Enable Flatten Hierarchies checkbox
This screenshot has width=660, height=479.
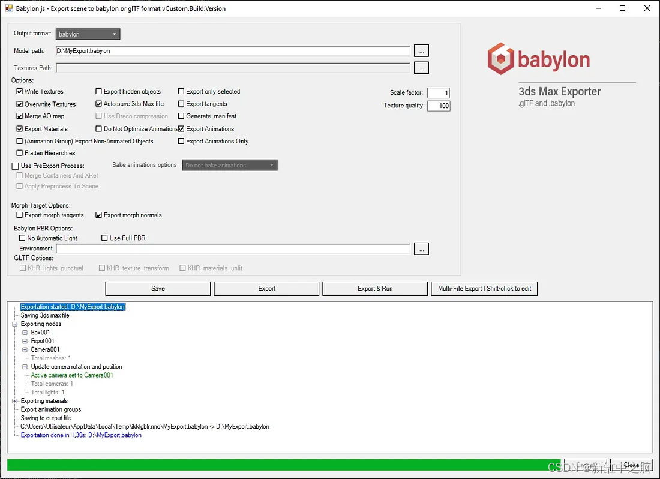(x=19, y=153)
